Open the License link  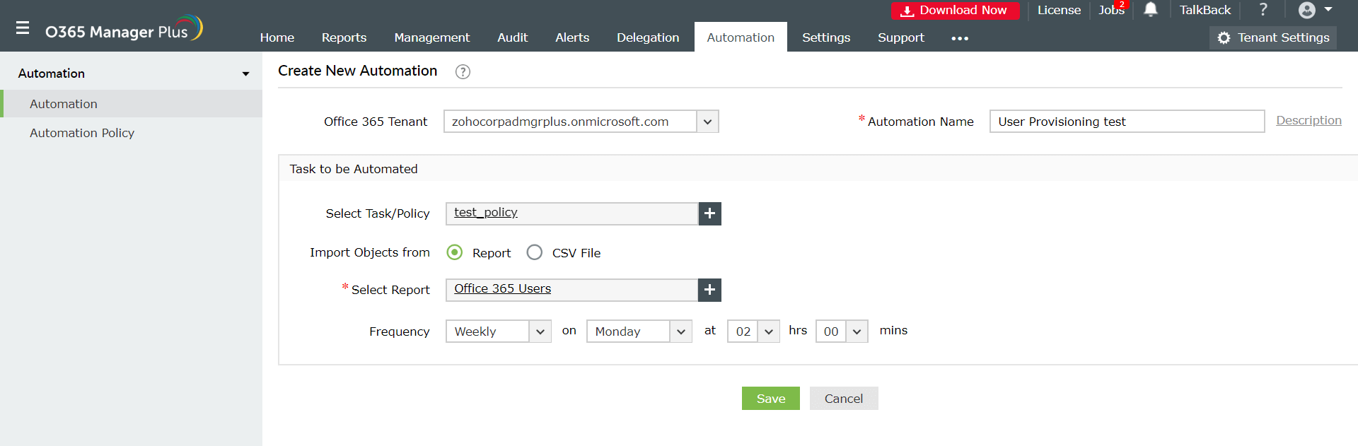click(1059, 10)
